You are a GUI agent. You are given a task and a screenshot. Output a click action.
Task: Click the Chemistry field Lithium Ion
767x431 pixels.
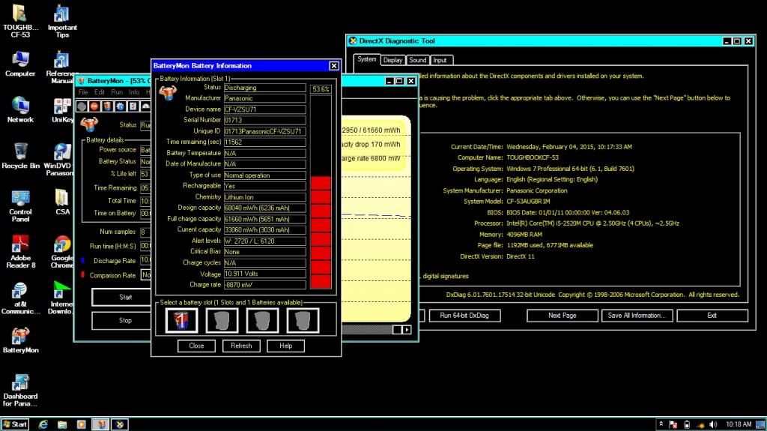[x=264, y=197]
